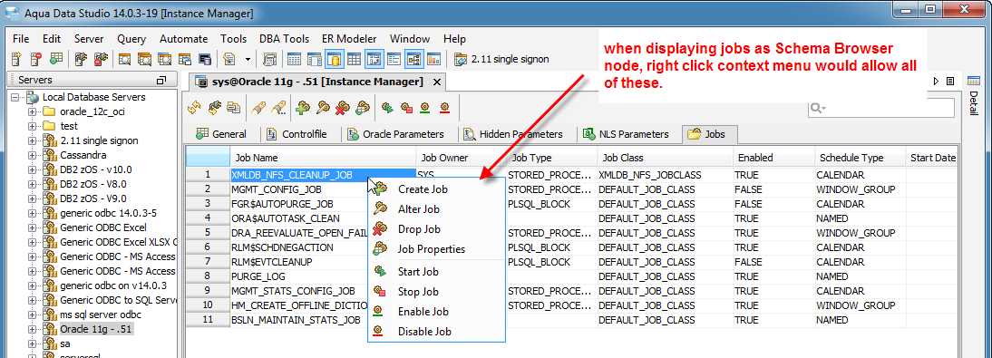
Task: Expand the sa server node
Action: [33, 343]
